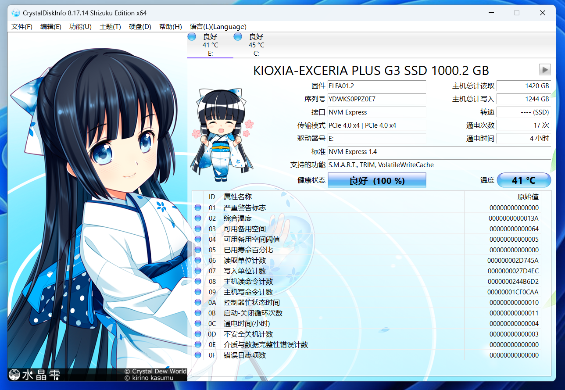565x390 pixels.
Task: Select the 错误日志项数 attribute row
Action: 367,355
